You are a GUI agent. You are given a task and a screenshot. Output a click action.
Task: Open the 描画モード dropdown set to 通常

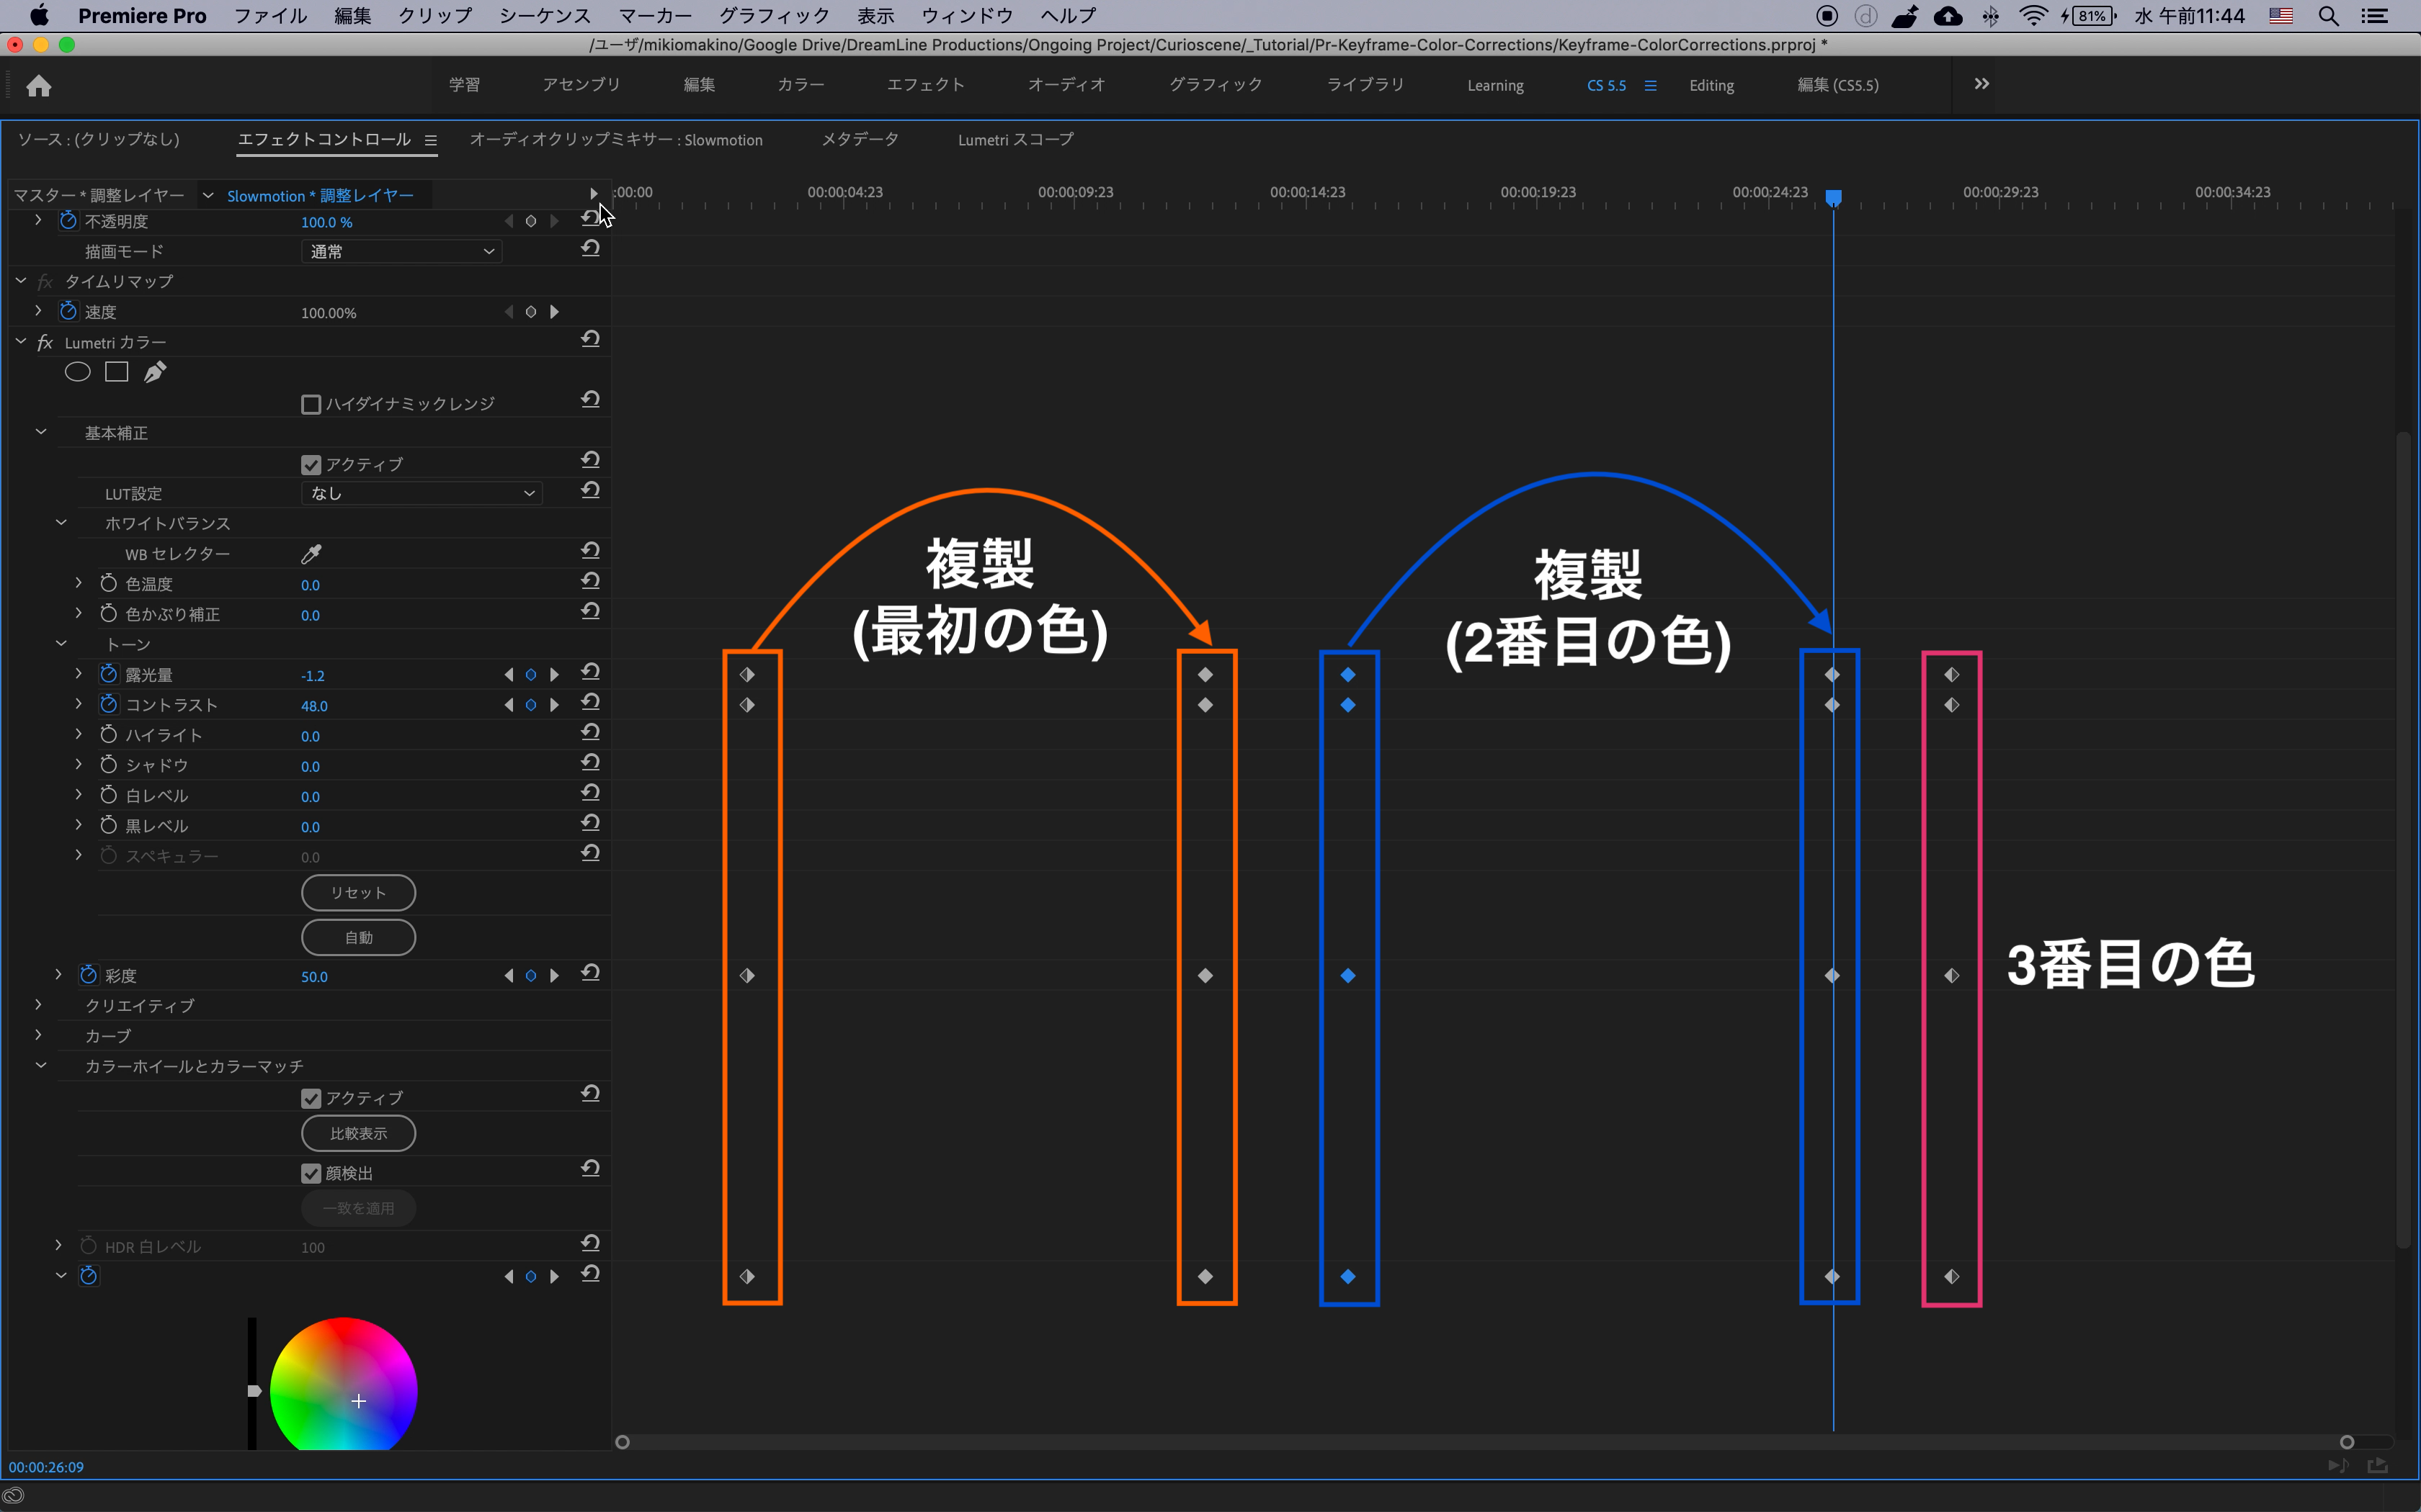click(401, 252)
